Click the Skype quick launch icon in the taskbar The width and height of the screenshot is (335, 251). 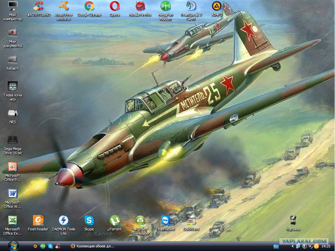point(50,246)
